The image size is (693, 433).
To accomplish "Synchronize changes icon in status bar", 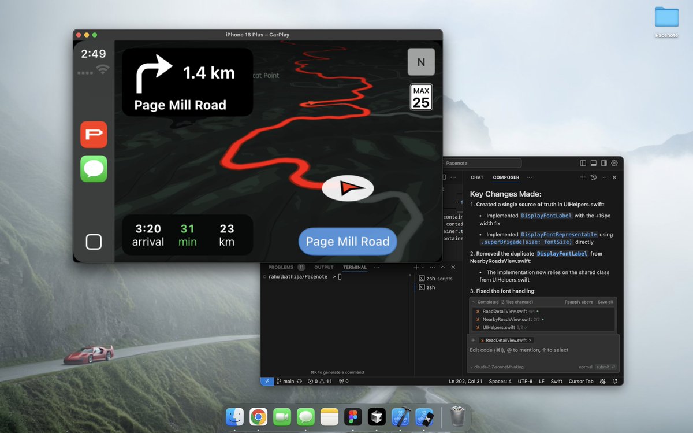I will [x=299, y=381].
